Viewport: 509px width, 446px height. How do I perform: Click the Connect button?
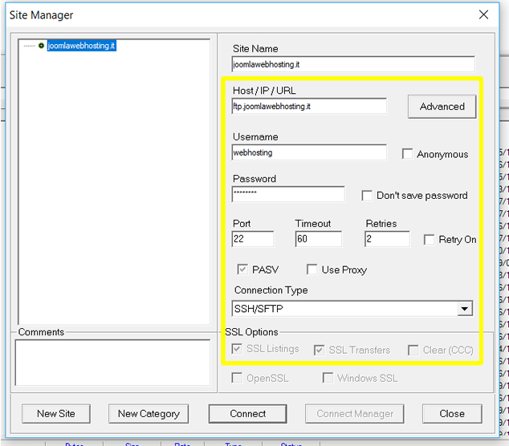point(247,413)
